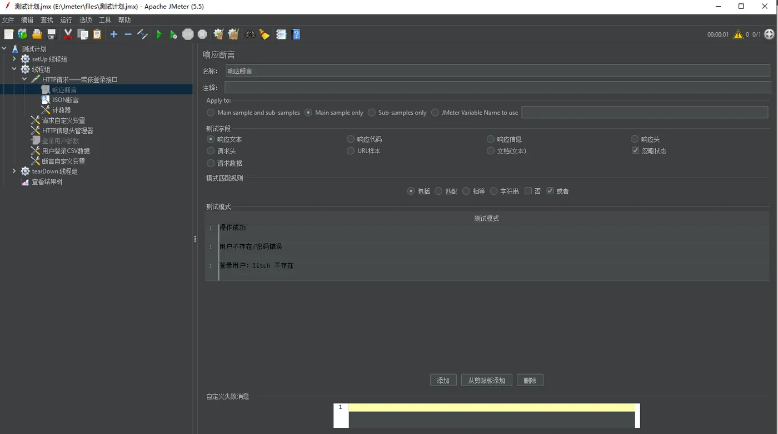Click the Clear All double-broom icon
Viewport: 778px width, 434px height.
(x=233, y=34)
